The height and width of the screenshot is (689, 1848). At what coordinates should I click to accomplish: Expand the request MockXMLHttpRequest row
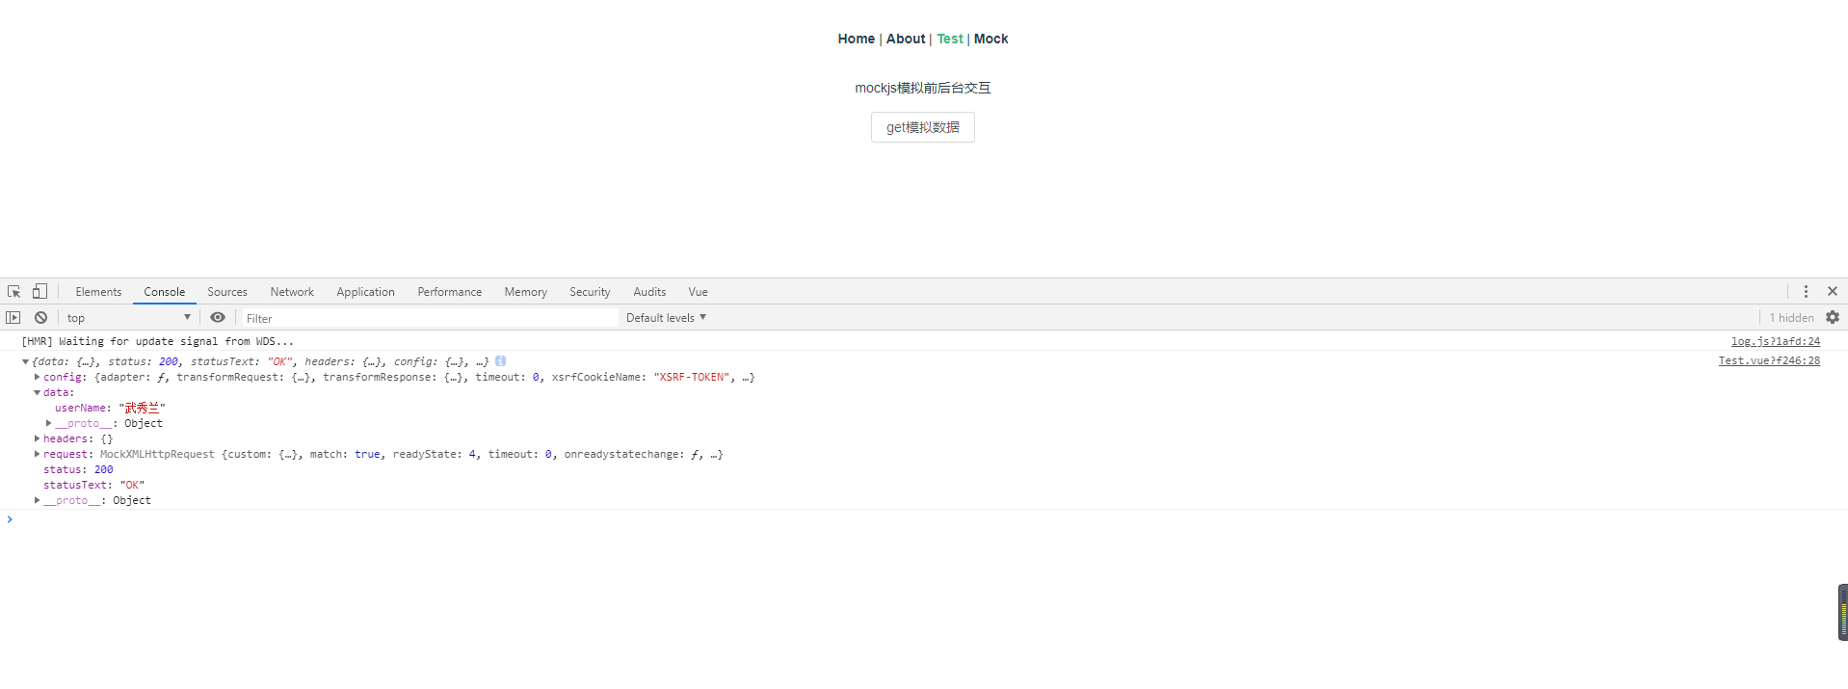pyautogui.click(x=37, y=454)
